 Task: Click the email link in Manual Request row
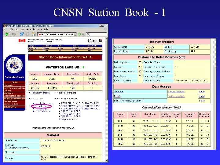tap(202, 101)
